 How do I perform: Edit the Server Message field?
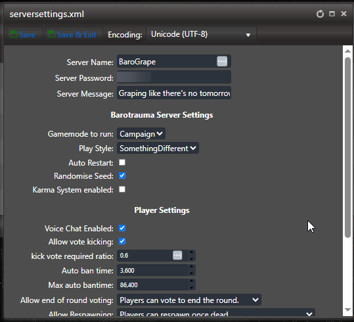[174, 93]
